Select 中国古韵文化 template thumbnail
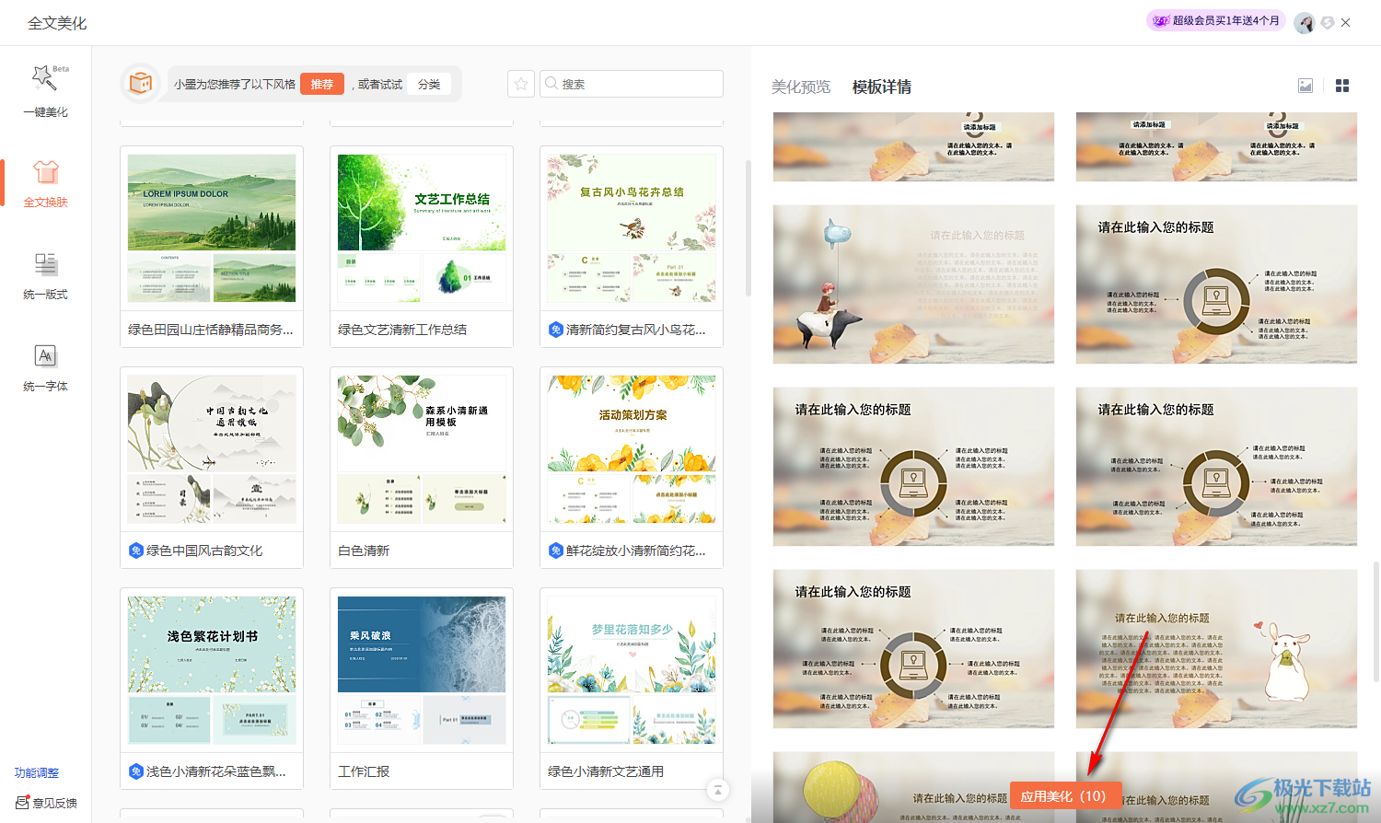Image resolution: width=1381 pixels, height=823 pixels. [x=212, y=449]
